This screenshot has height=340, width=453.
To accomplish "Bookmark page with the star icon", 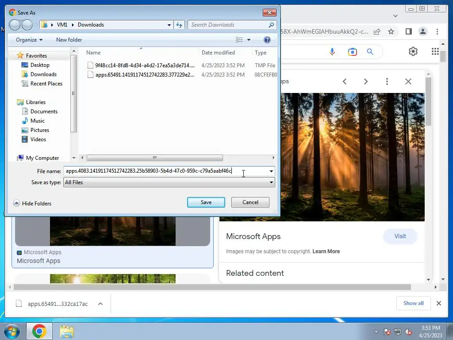I will (x=391, y=31).
